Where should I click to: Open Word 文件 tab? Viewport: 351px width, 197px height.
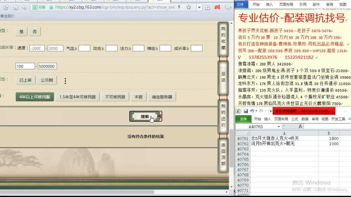[240, 4]
